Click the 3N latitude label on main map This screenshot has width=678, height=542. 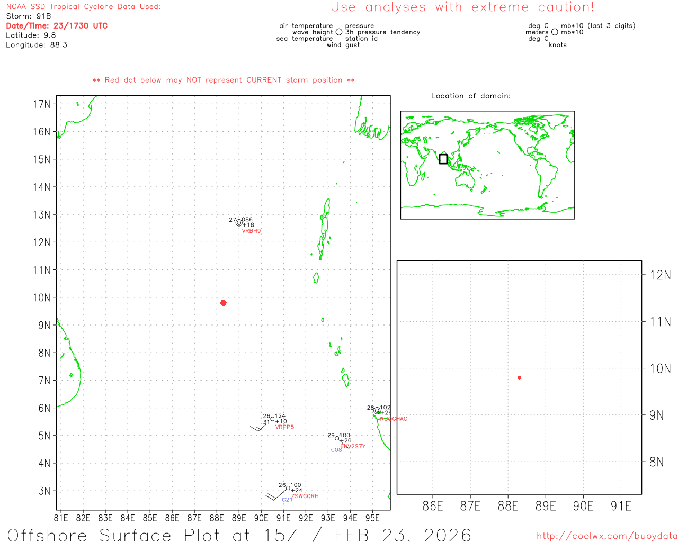tap(44, 491)
